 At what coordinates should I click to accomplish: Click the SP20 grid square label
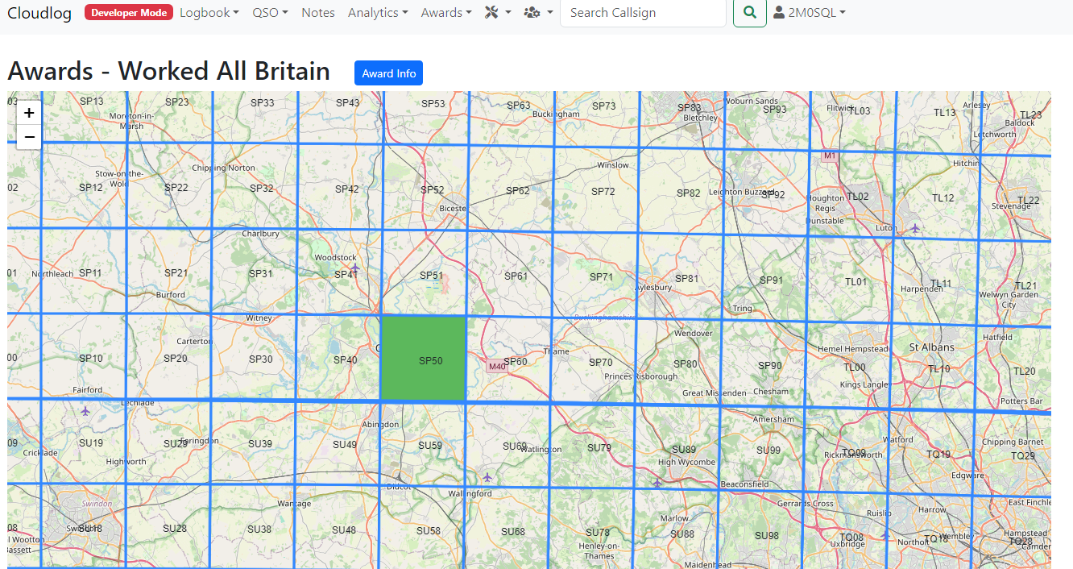point(175,359)
